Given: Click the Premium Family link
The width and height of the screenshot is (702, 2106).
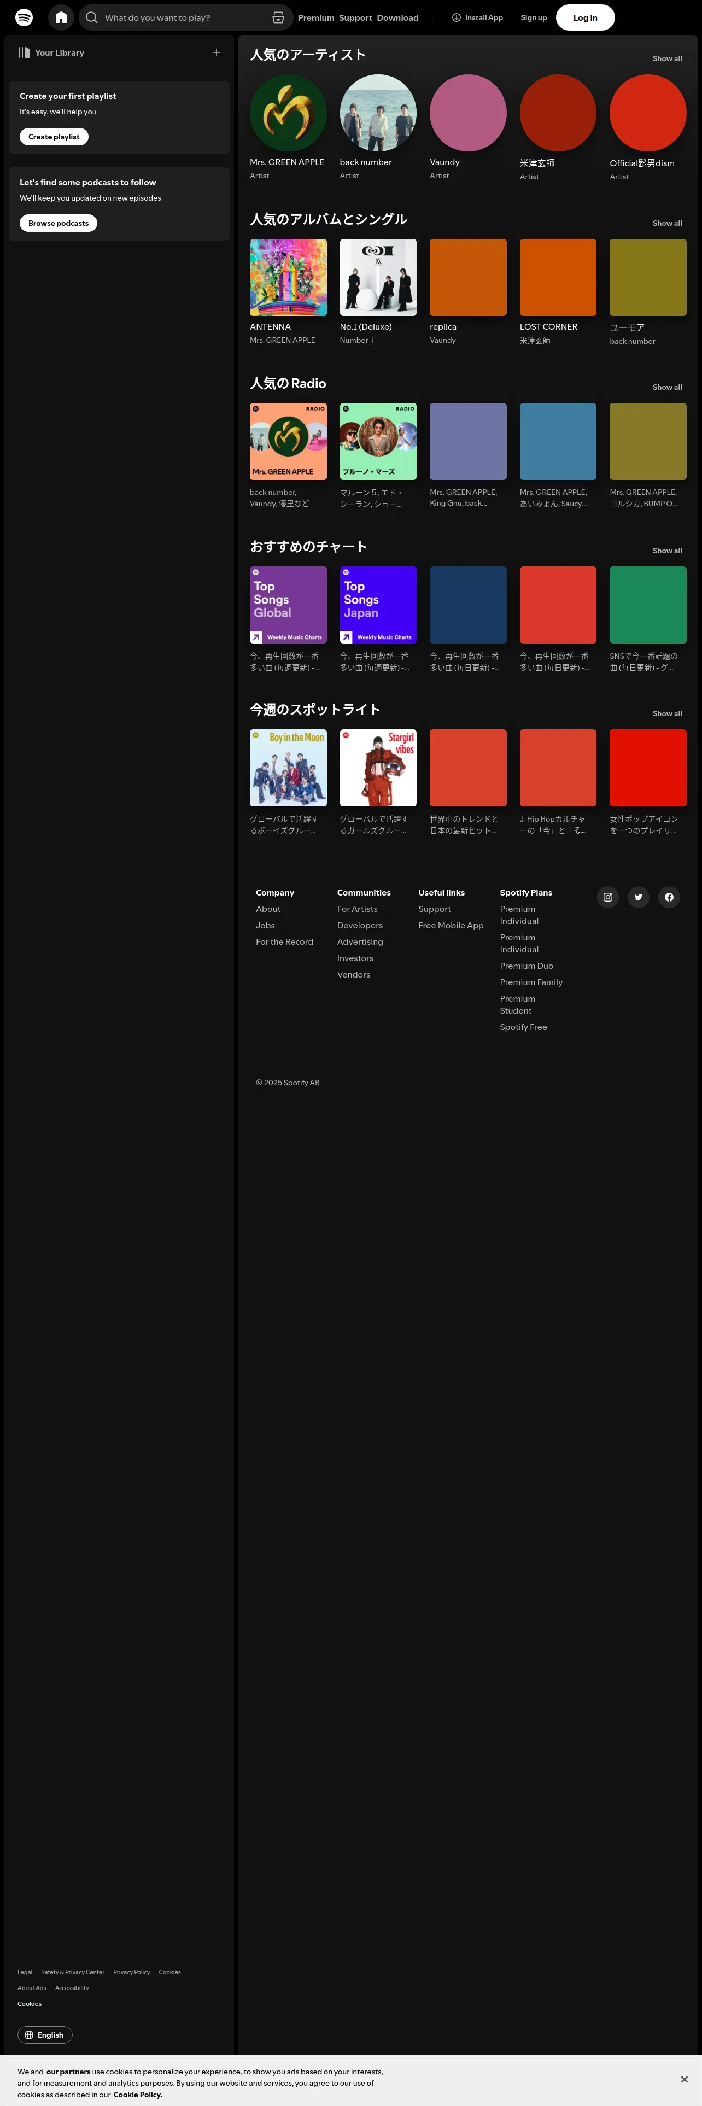Looking at the screenshot, I should (x=531, y=982).
